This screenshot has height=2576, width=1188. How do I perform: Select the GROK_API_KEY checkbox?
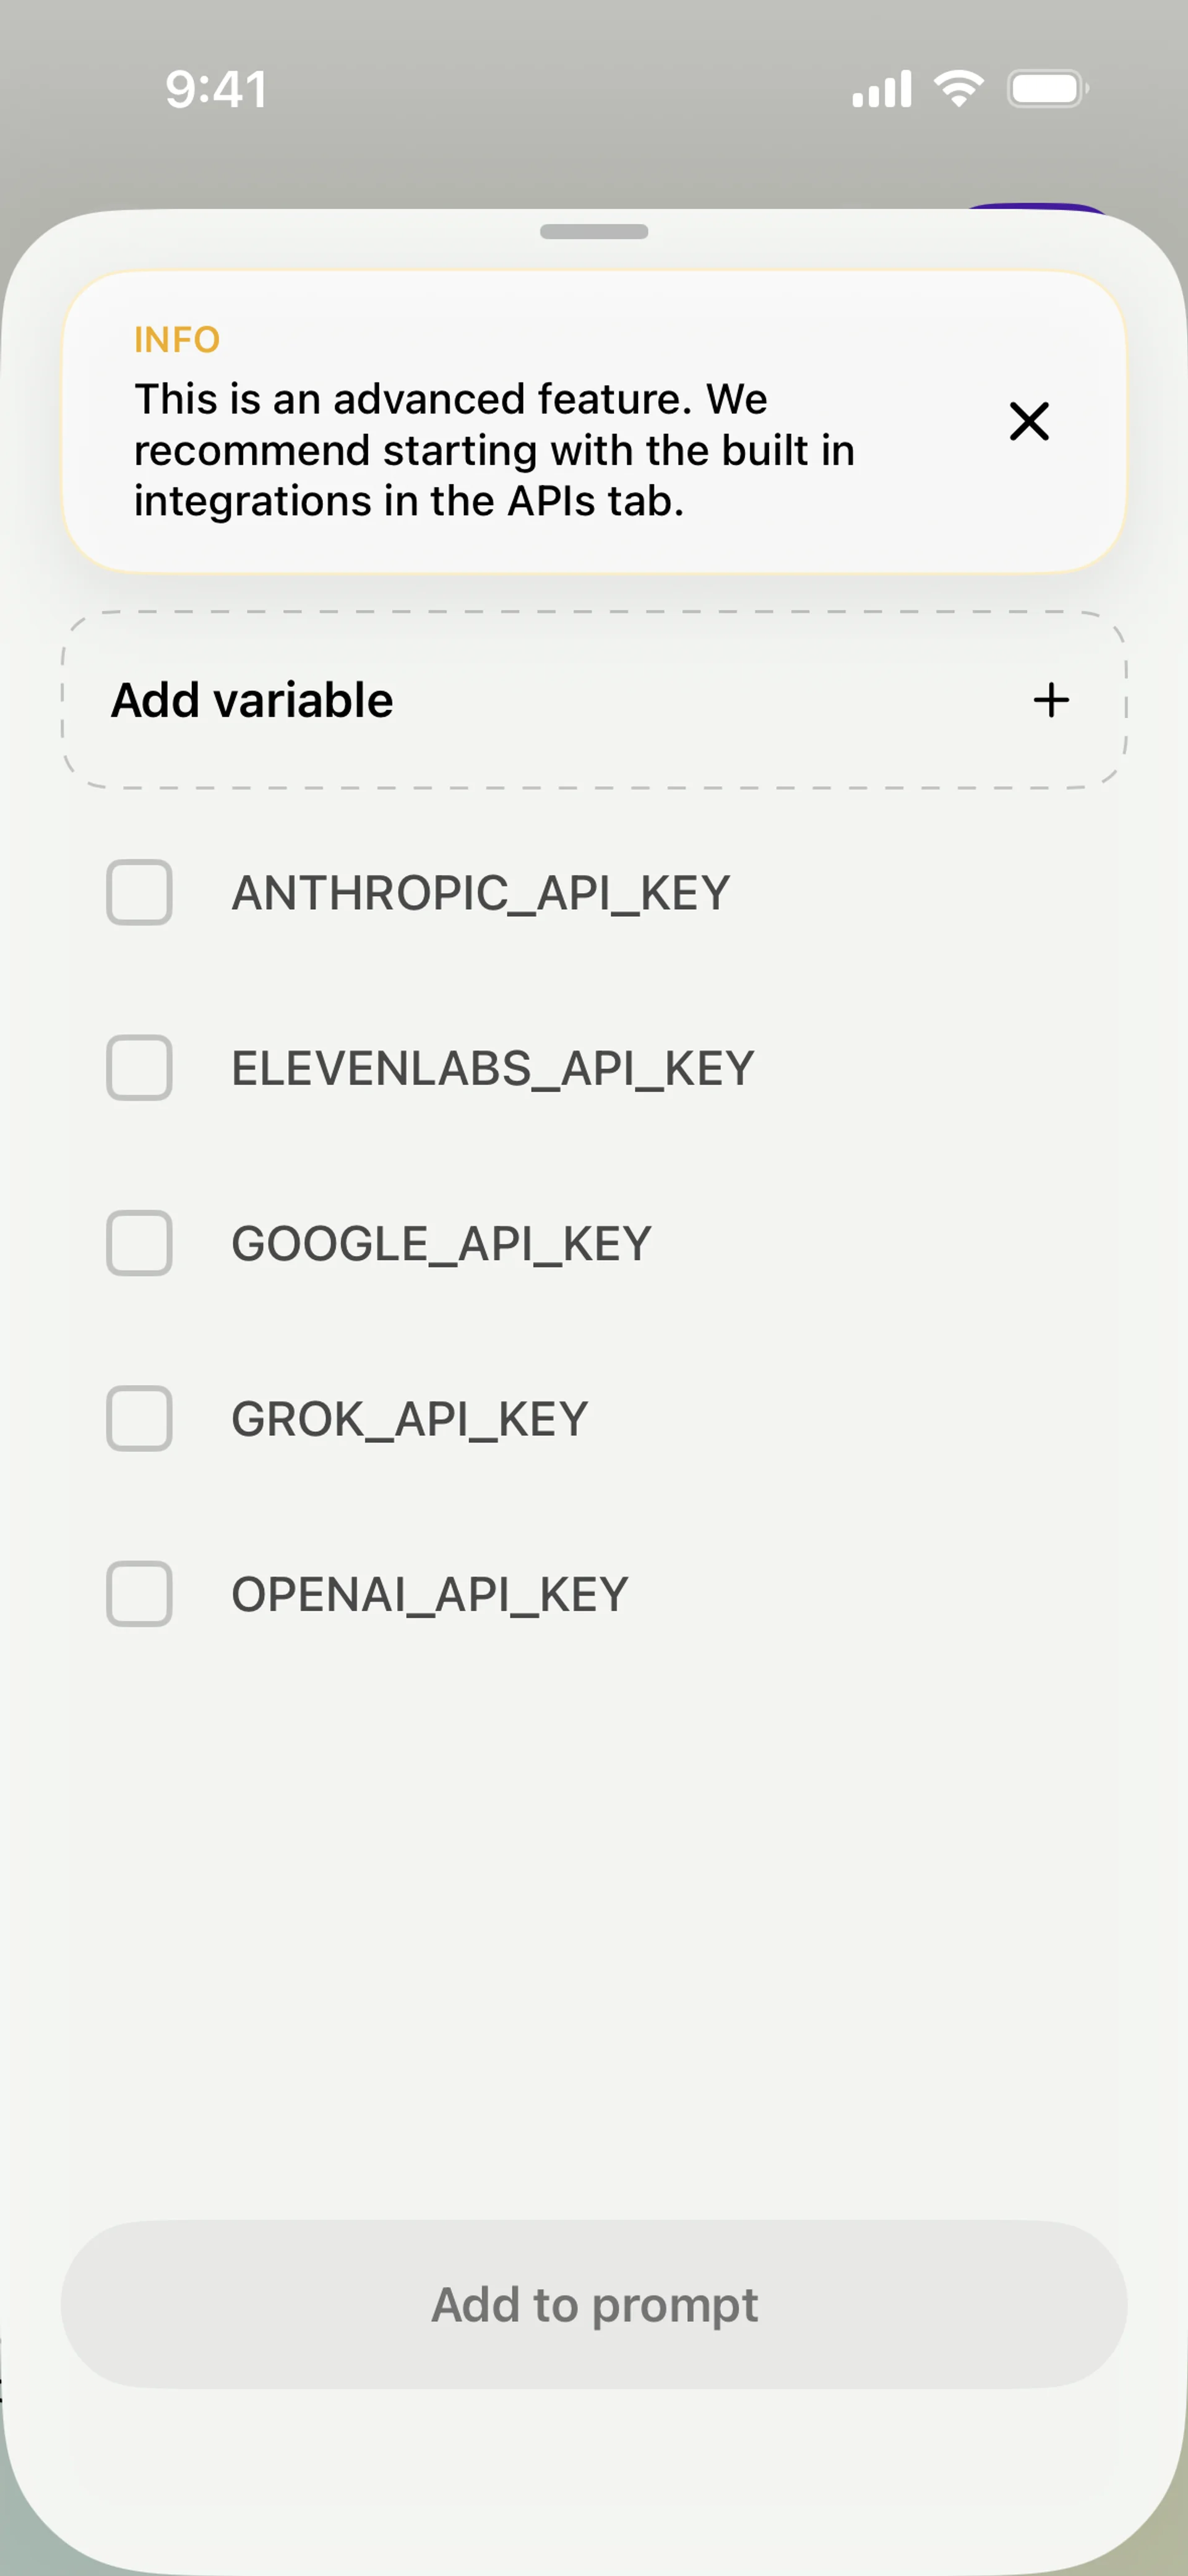(139, 1418)
